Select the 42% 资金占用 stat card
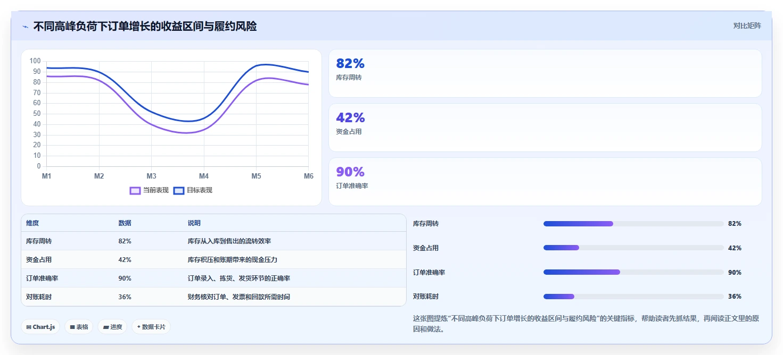Screen dimensions: 783x355 pyautogui.click(x=545, y=128)
